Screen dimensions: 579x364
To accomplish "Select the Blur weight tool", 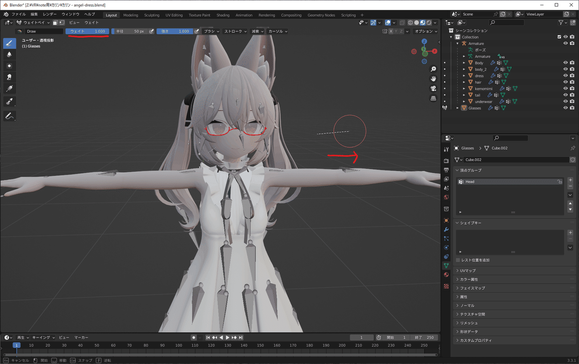I will [x=10, y=54].
